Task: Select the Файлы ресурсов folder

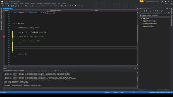Action: (x=148, y=27)
